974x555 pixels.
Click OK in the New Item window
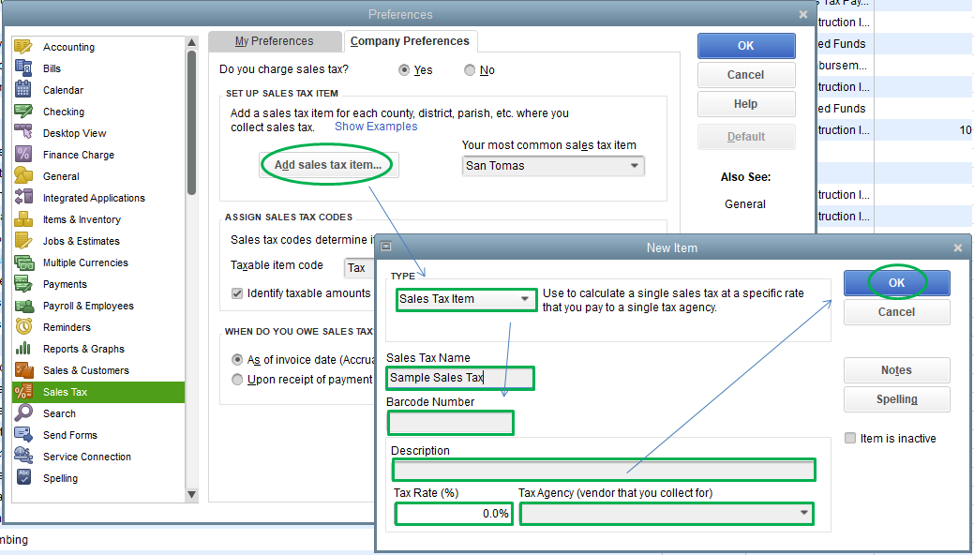[x=896, y=283]
